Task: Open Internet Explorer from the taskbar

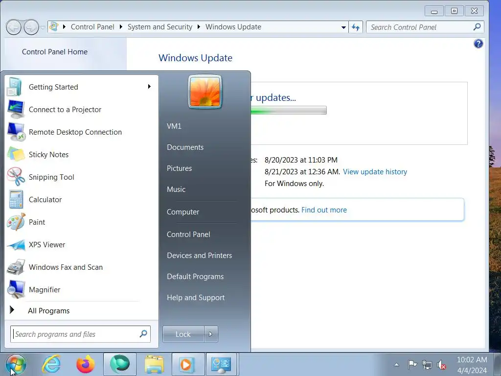Action: click(x=52, y=364)
